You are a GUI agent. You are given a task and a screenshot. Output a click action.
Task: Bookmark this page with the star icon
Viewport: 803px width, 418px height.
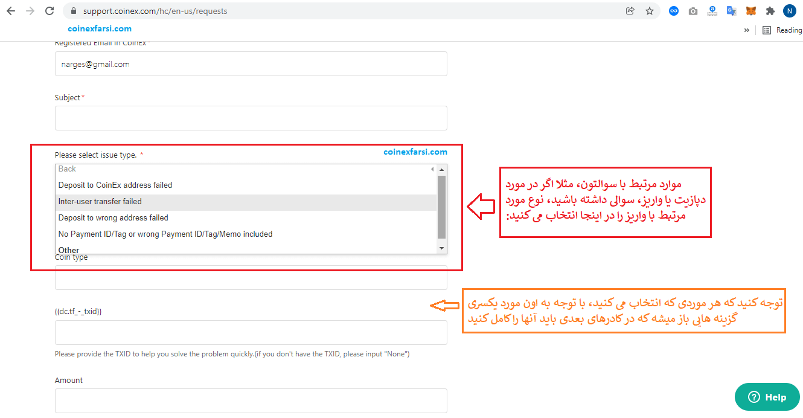coord(650,11)
